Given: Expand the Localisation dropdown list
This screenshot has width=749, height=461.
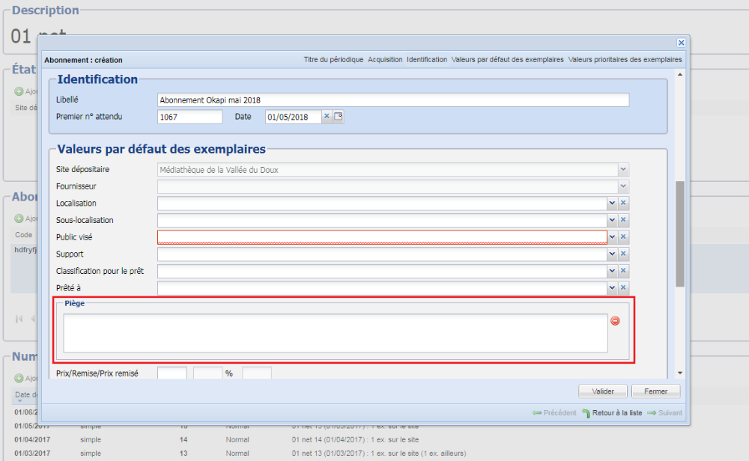Looking at the screenshot, I should pyautogui.click(x=611, y=204).
